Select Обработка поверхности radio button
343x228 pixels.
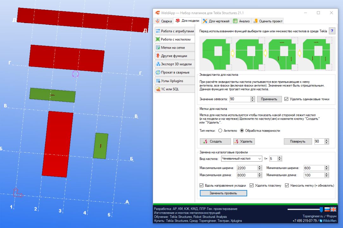(242, 131)
